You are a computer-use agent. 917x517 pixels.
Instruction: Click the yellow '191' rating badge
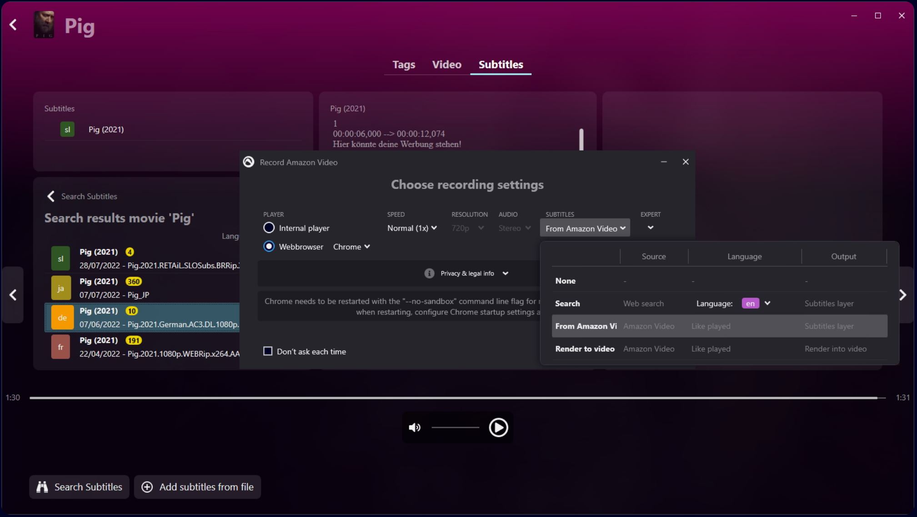coord(133,341)
